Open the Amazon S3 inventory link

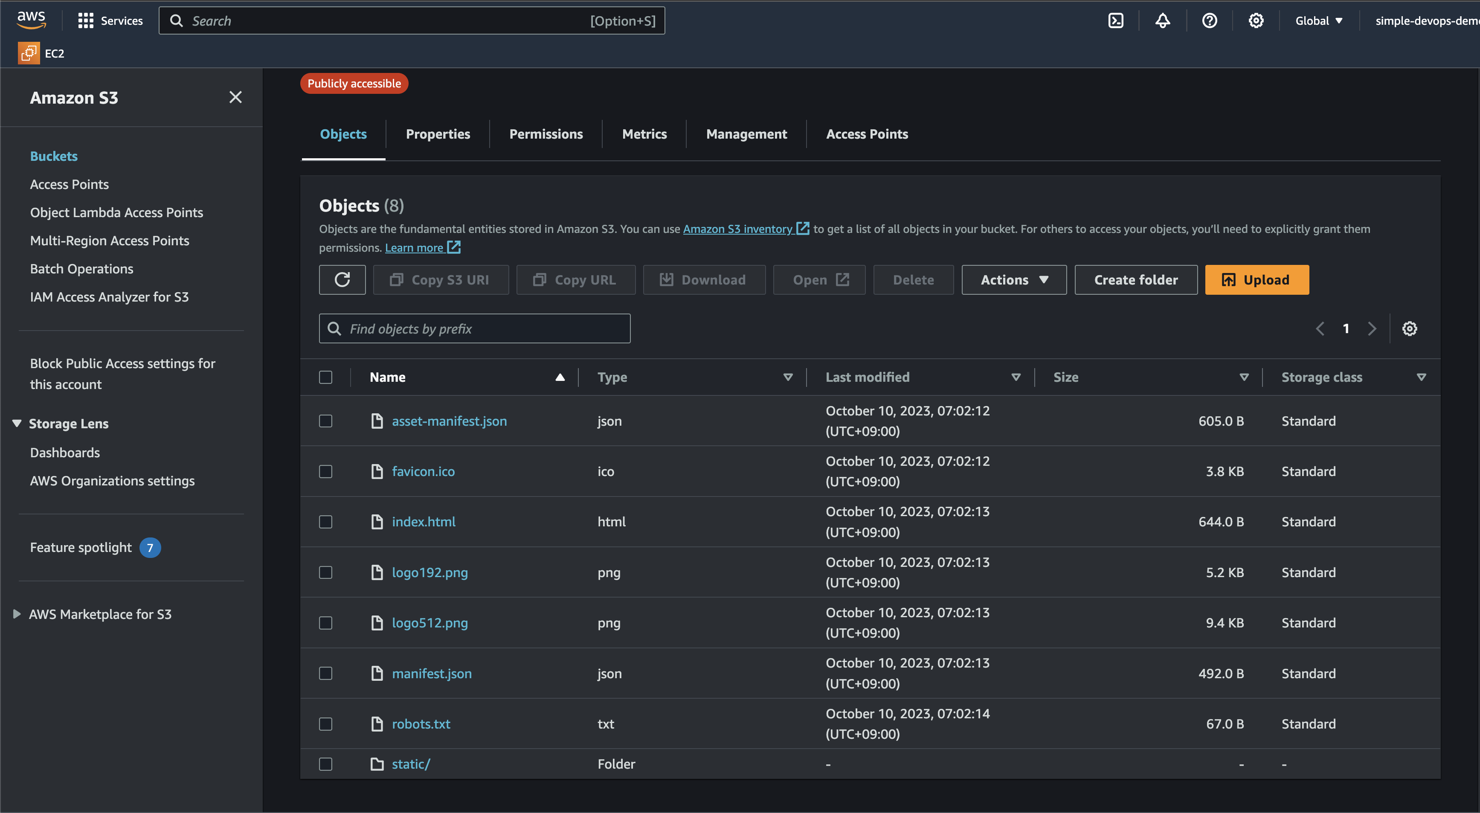[x=738, y=229]
